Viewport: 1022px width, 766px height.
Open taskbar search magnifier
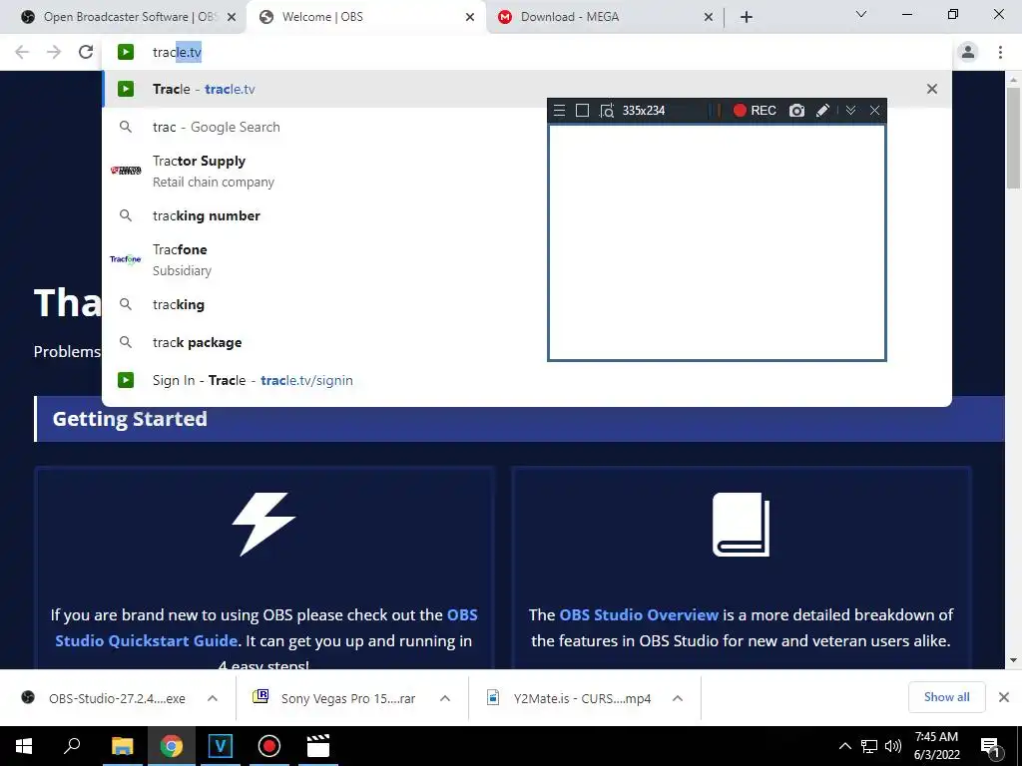[x=72, y=746]
